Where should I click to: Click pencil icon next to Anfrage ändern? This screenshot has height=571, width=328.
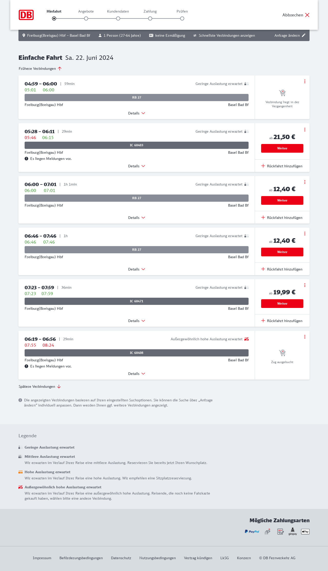(x=304, y=35)
